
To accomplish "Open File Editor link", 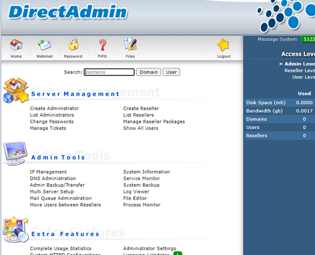I will pyautogui.click(x=135, y=198).
